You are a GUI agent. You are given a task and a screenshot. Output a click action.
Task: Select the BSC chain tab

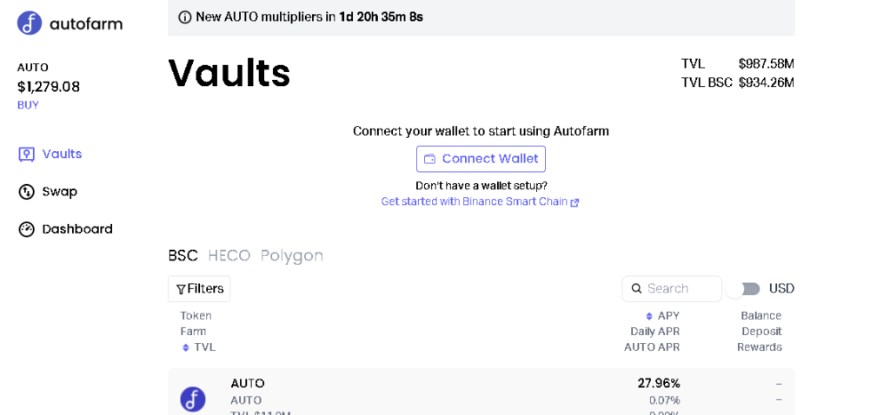coord(183,256)
